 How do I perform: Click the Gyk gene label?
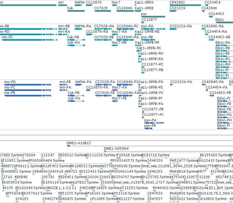(x=70, y=8)
